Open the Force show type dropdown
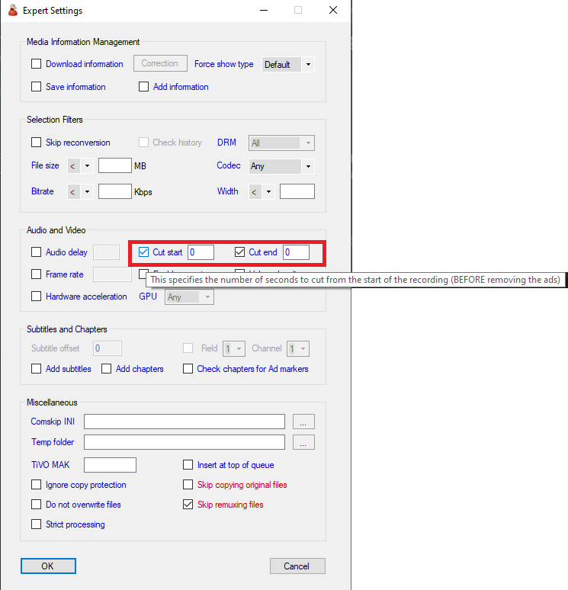 coord(287,65)
